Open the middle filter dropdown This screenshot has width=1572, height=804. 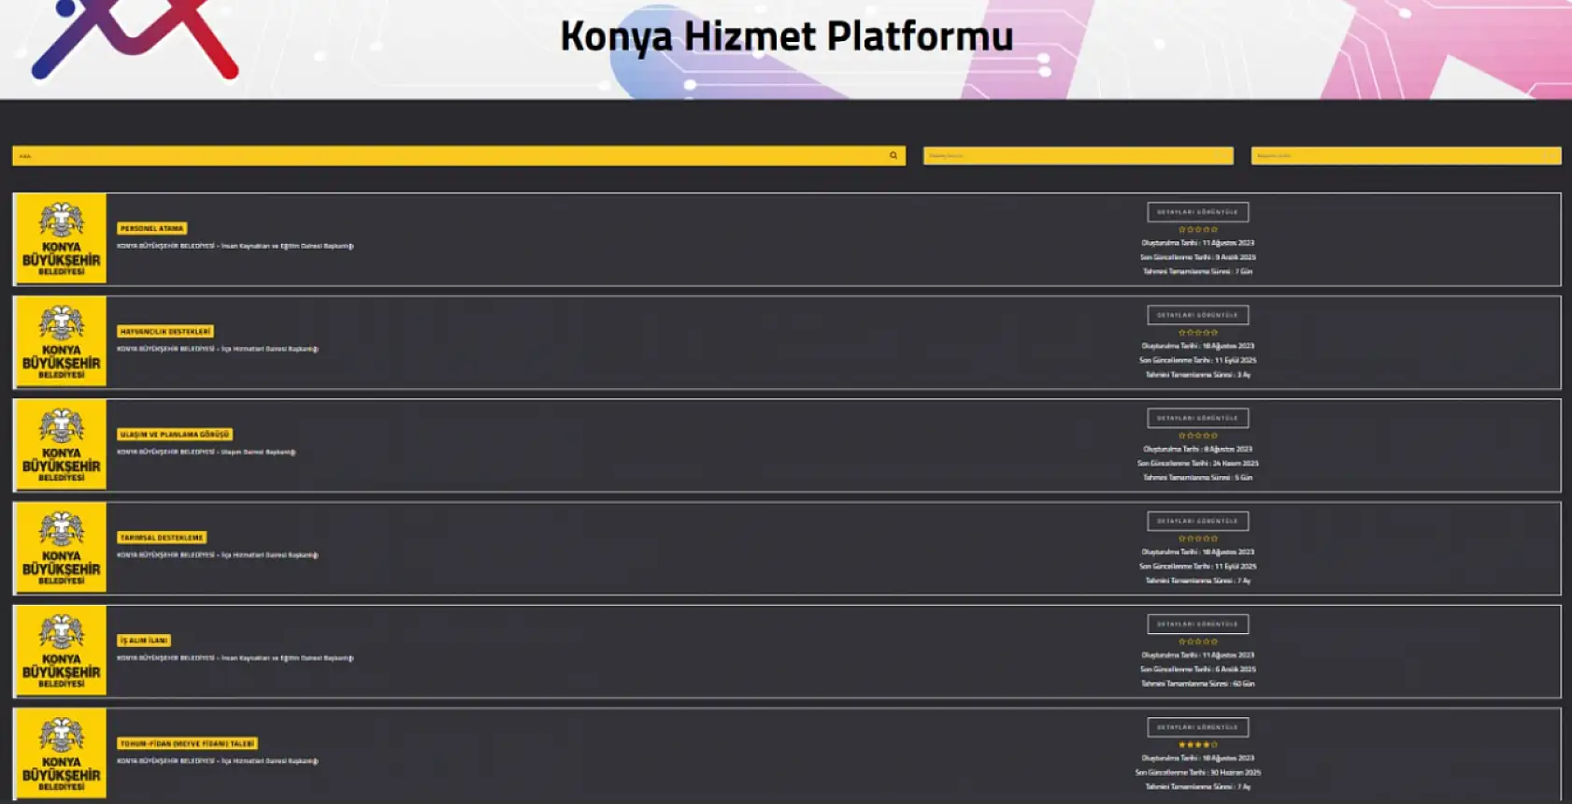(1079, 155)
